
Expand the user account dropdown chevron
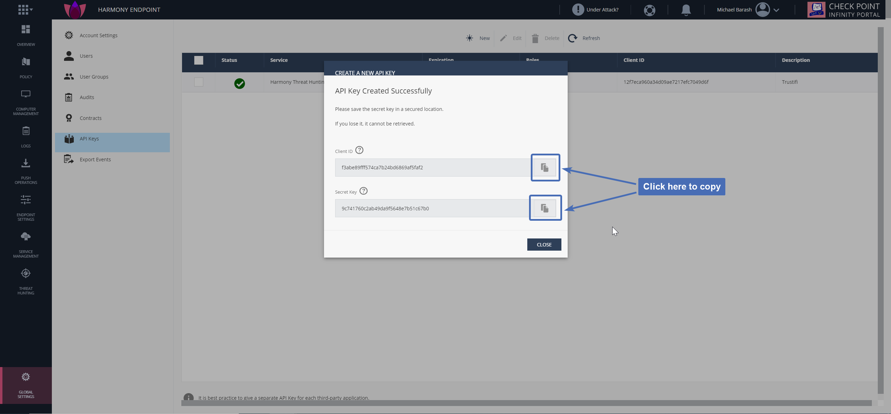pyautogui.click(x=776, y=10)
